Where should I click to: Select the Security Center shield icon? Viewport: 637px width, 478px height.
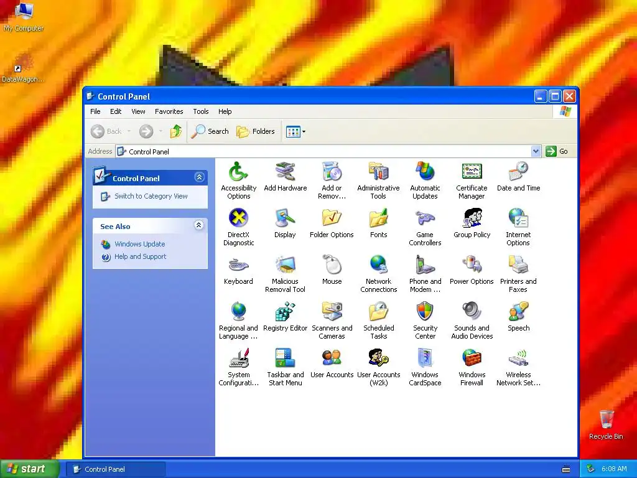click(x=425, y=312)
